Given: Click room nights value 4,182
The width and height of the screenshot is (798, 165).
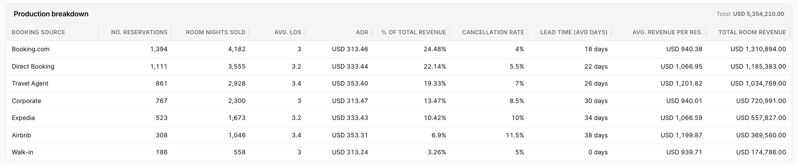Looking at the screenshot, I should click(x=237, y=49).
